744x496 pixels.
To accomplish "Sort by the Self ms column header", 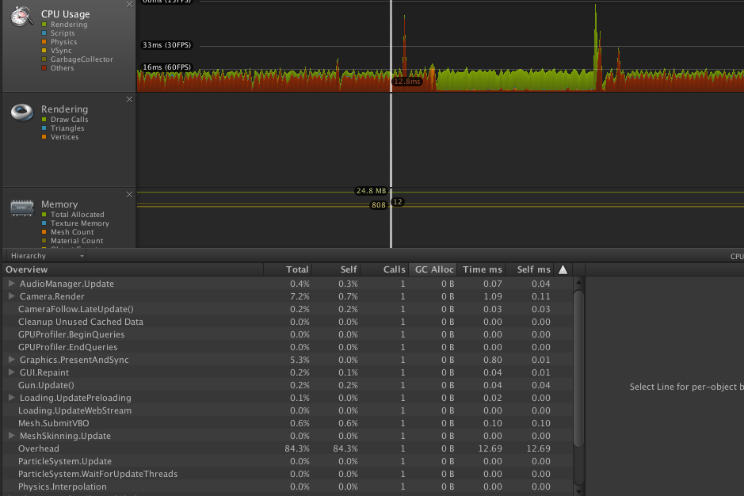I will 529,269.
